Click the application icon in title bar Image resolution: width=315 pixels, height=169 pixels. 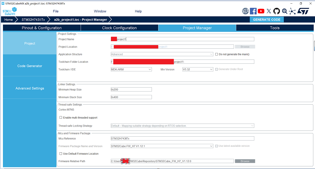pyautogui.click(x=3, y=3)
